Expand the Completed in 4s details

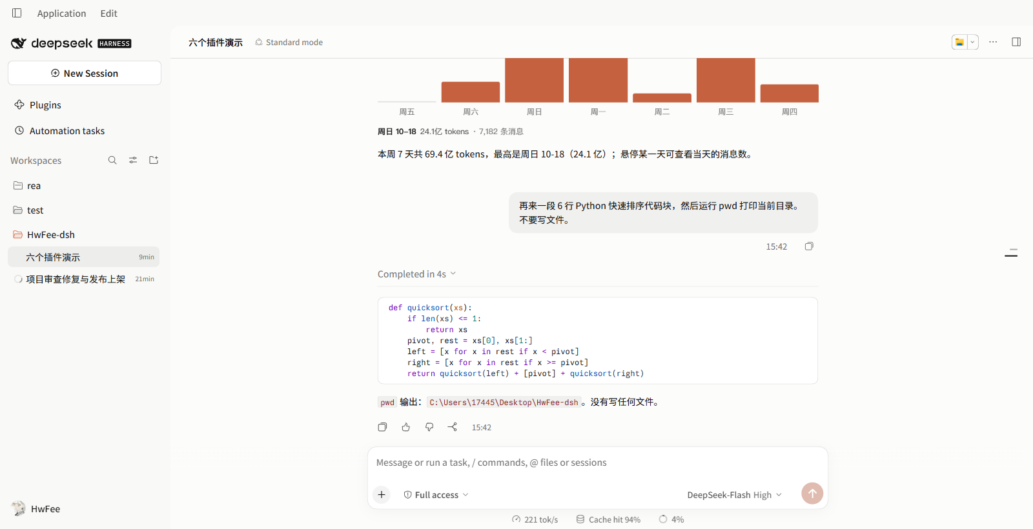tap(417, 274)
